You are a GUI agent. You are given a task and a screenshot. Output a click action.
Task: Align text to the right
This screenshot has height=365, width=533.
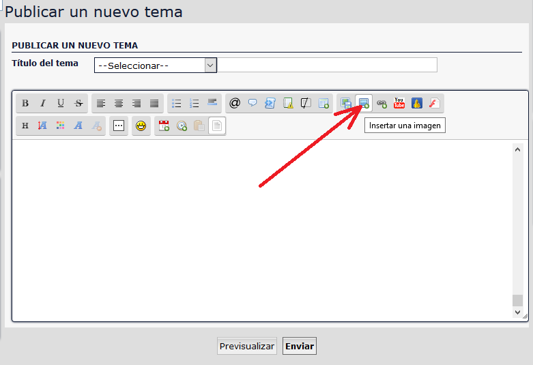pos(136,103)
